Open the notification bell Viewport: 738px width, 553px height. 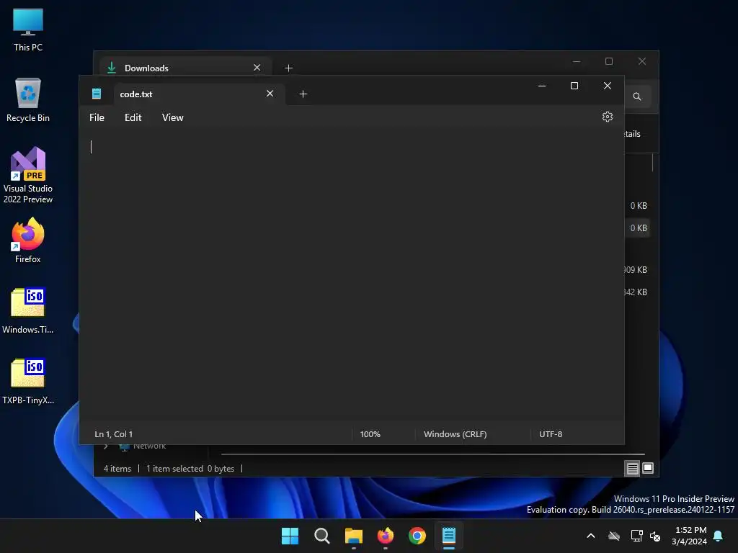tap(719, 536)
